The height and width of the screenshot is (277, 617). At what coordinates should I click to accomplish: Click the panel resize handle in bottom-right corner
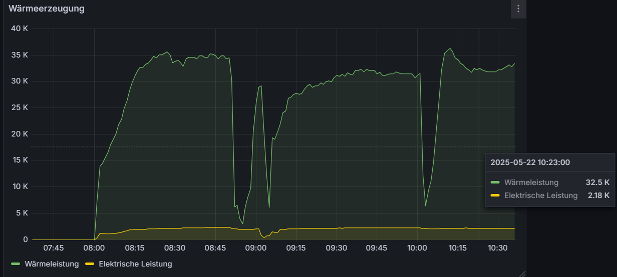522,273
